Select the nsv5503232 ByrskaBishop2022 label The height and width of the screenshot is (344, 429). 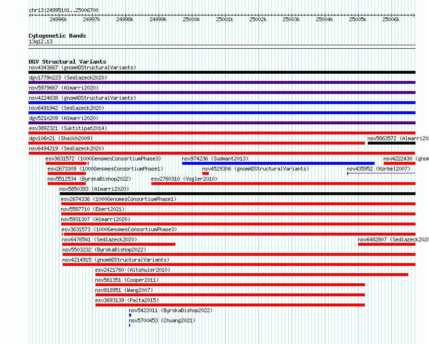[x=104, y=250]
